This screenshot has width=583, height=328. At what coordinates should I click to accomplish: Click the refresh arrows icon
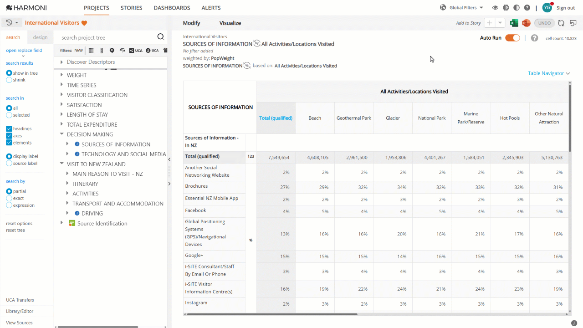(x=561, y=23)
